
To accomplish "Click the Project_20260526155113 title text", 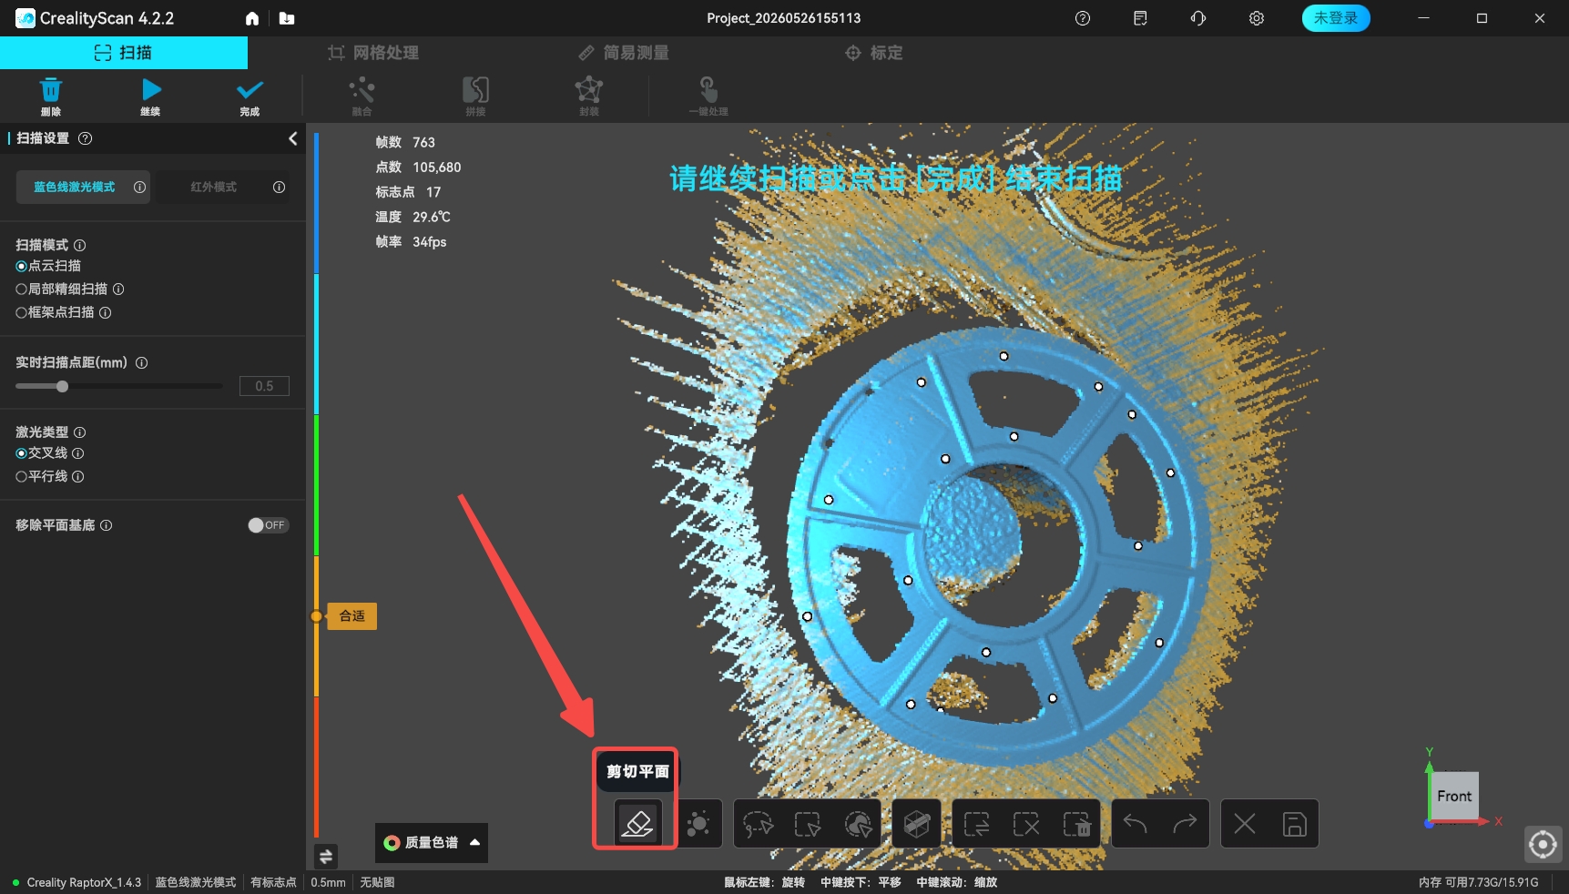I will click(x=783, y=18).
